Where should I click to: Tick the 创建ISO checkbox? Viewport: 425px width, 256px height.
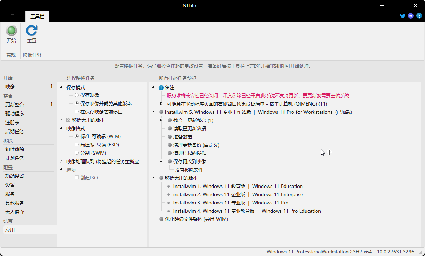click(77, 178)
